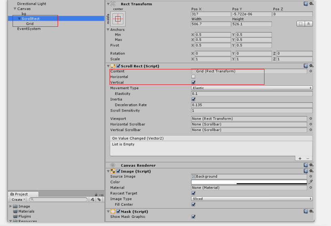
Task: Open the Create dropdown in Project
Action: [x=18, y=200]
